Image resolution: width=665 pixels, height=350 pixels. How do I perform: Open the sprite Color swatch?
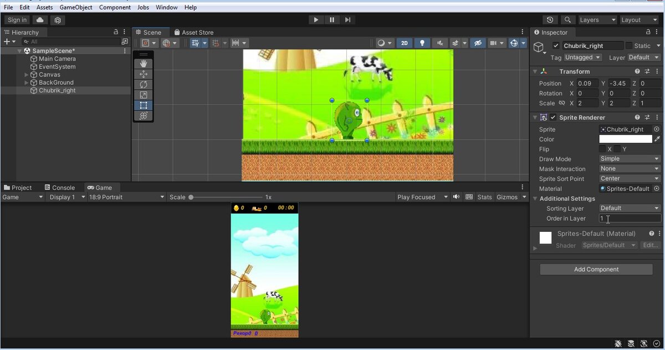coord(626,139)
